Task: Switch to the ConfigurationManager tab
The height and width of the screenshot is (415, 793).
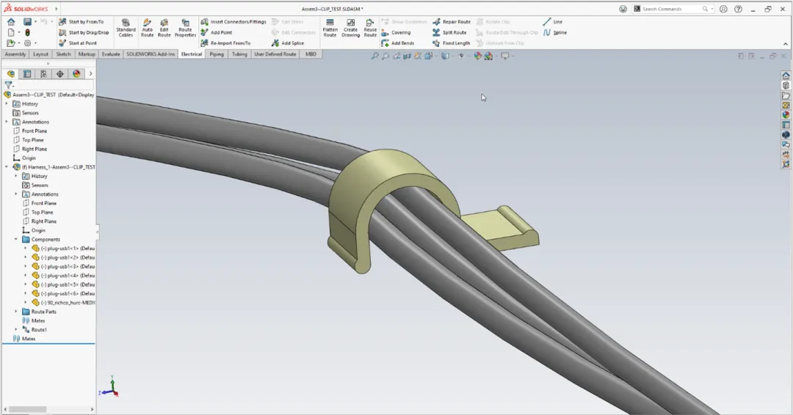Action: pos(43,74)
